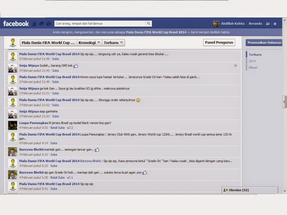Viewport: 287px width, 215px height.
Task: Click Batal Suka on Barezwa 5:28 comment
Action: point(57,177)
